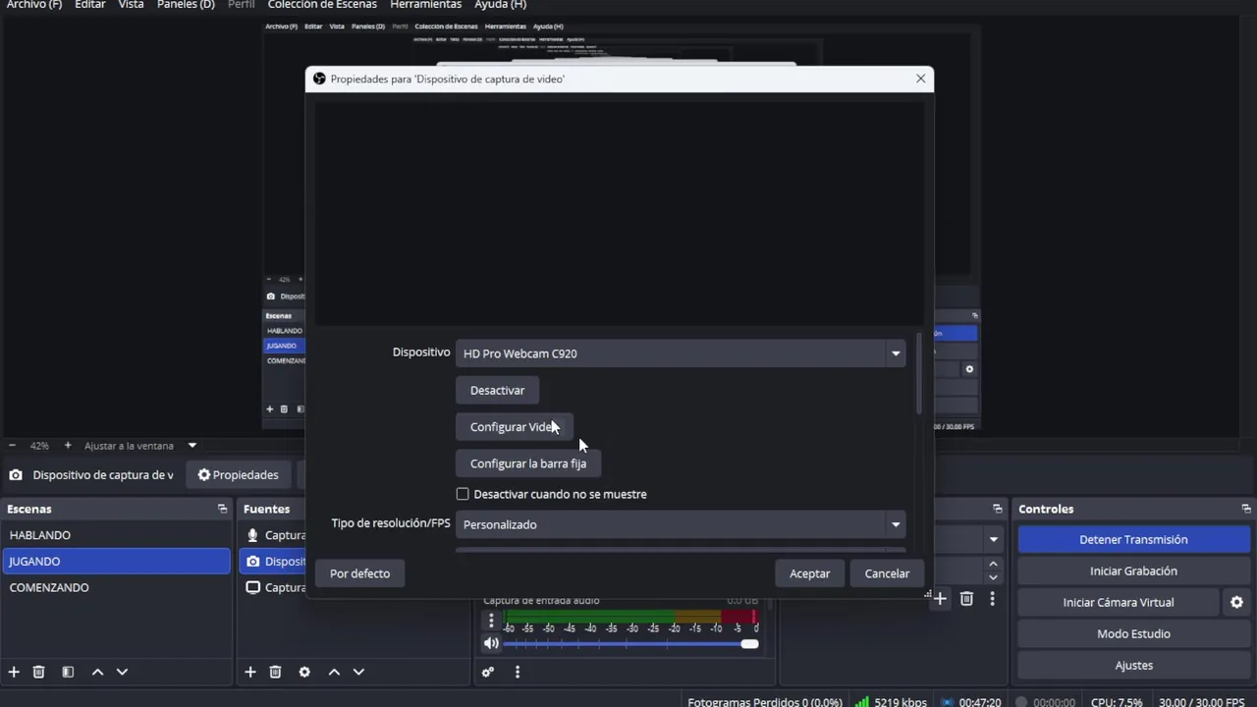
Task: Open the audio channel three-dot options
Action: (491, 621)
